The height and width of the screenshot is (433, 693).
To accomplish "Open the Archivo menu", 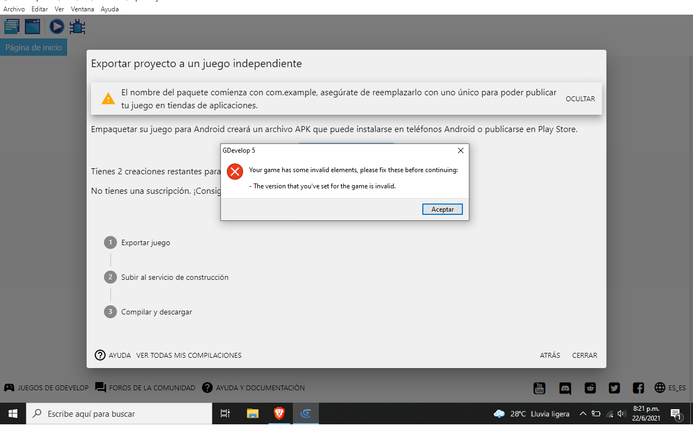I will (x=14, y=9).
